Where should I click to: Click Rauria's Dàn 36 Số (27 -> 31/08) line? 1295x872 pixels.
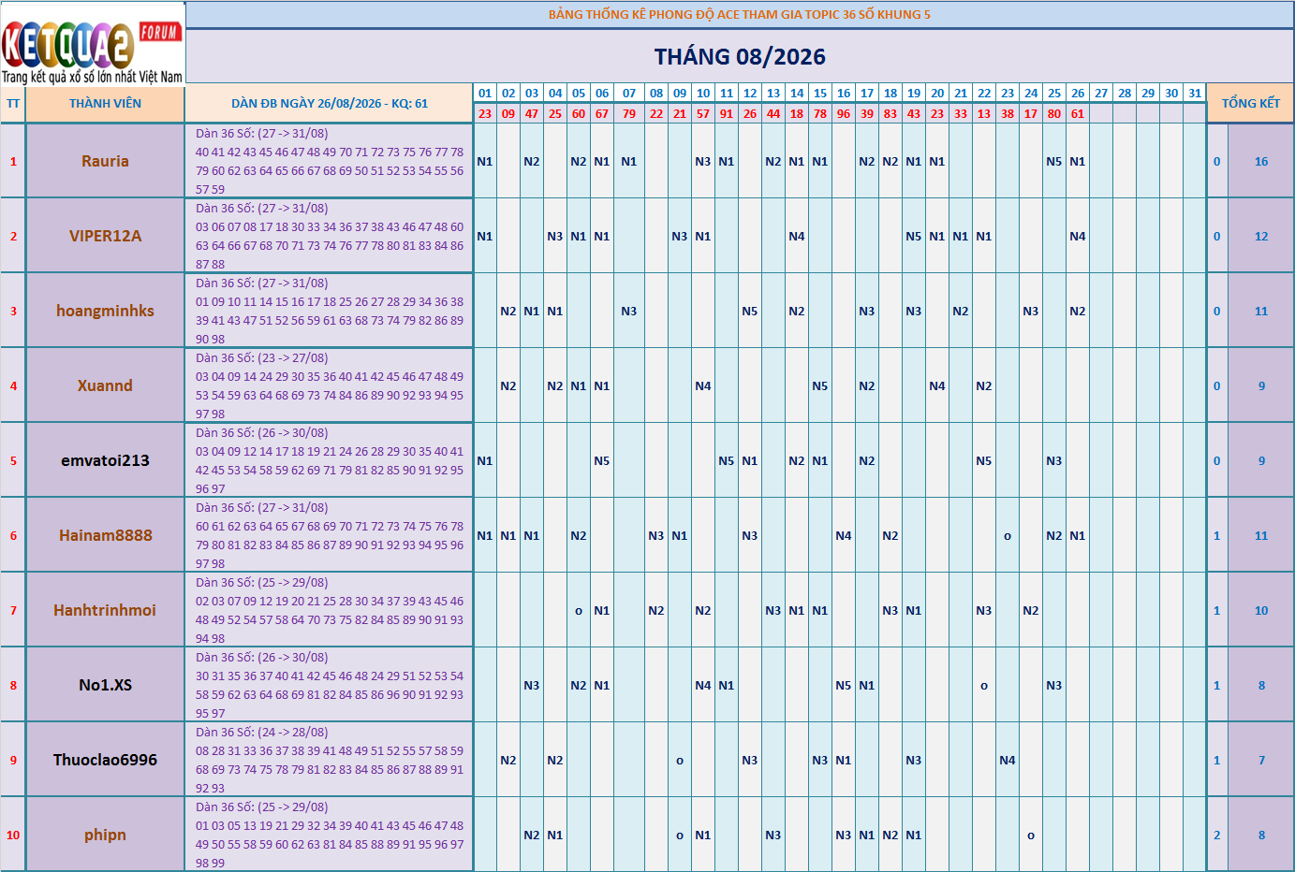pyautogui.click(x=262, y=133)
